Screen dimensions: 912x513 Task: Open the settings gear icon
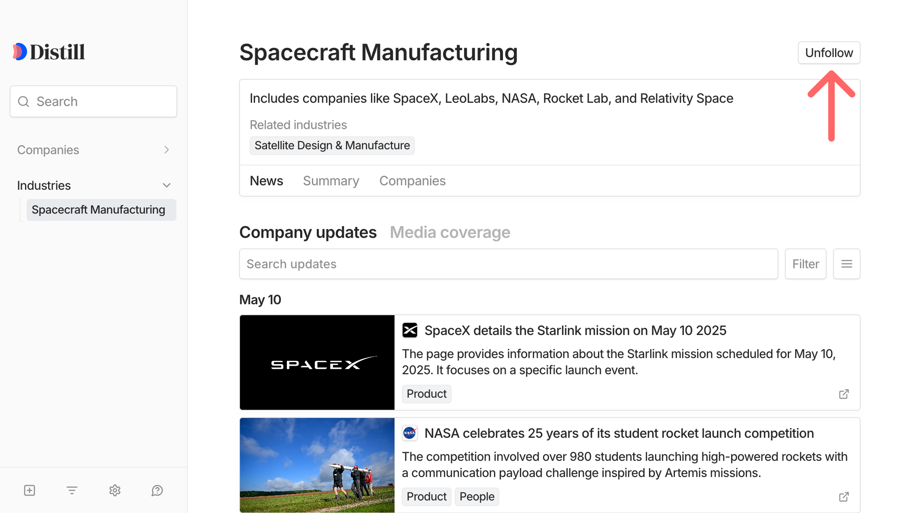coord(115,490)
